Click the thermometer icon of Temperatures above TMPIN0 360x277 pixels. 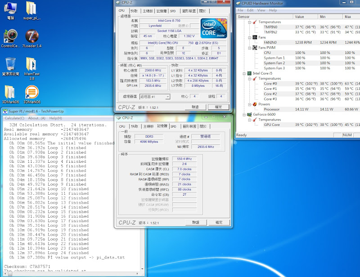(255, 22)
